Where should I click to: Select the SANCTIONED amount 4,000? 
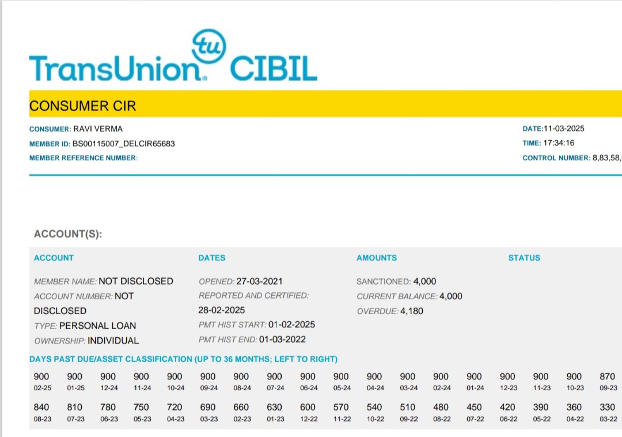click(424, 281)
